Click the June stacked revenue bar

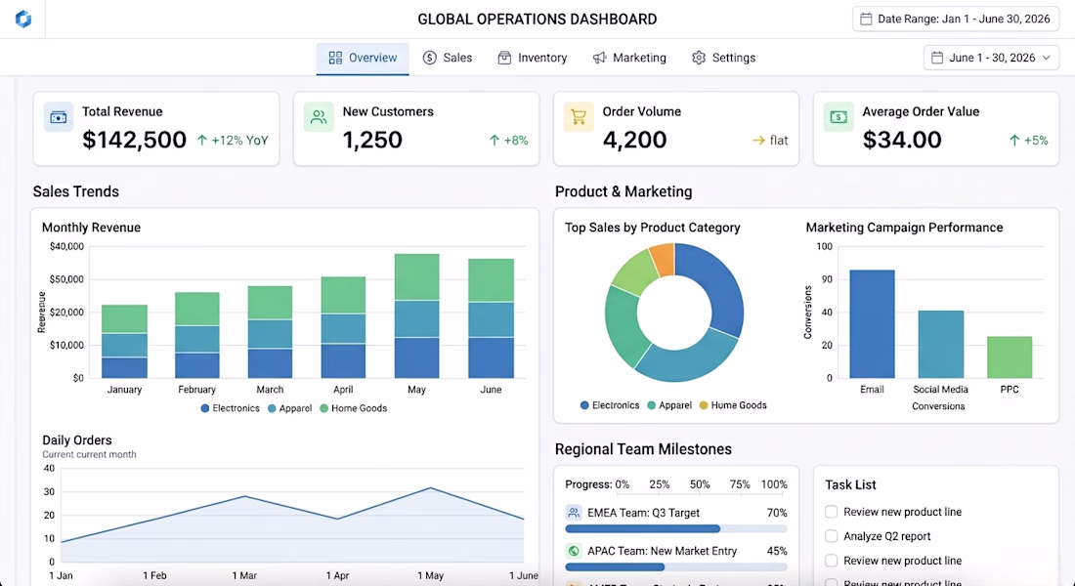pyautogui.click(x=491, y=318)
